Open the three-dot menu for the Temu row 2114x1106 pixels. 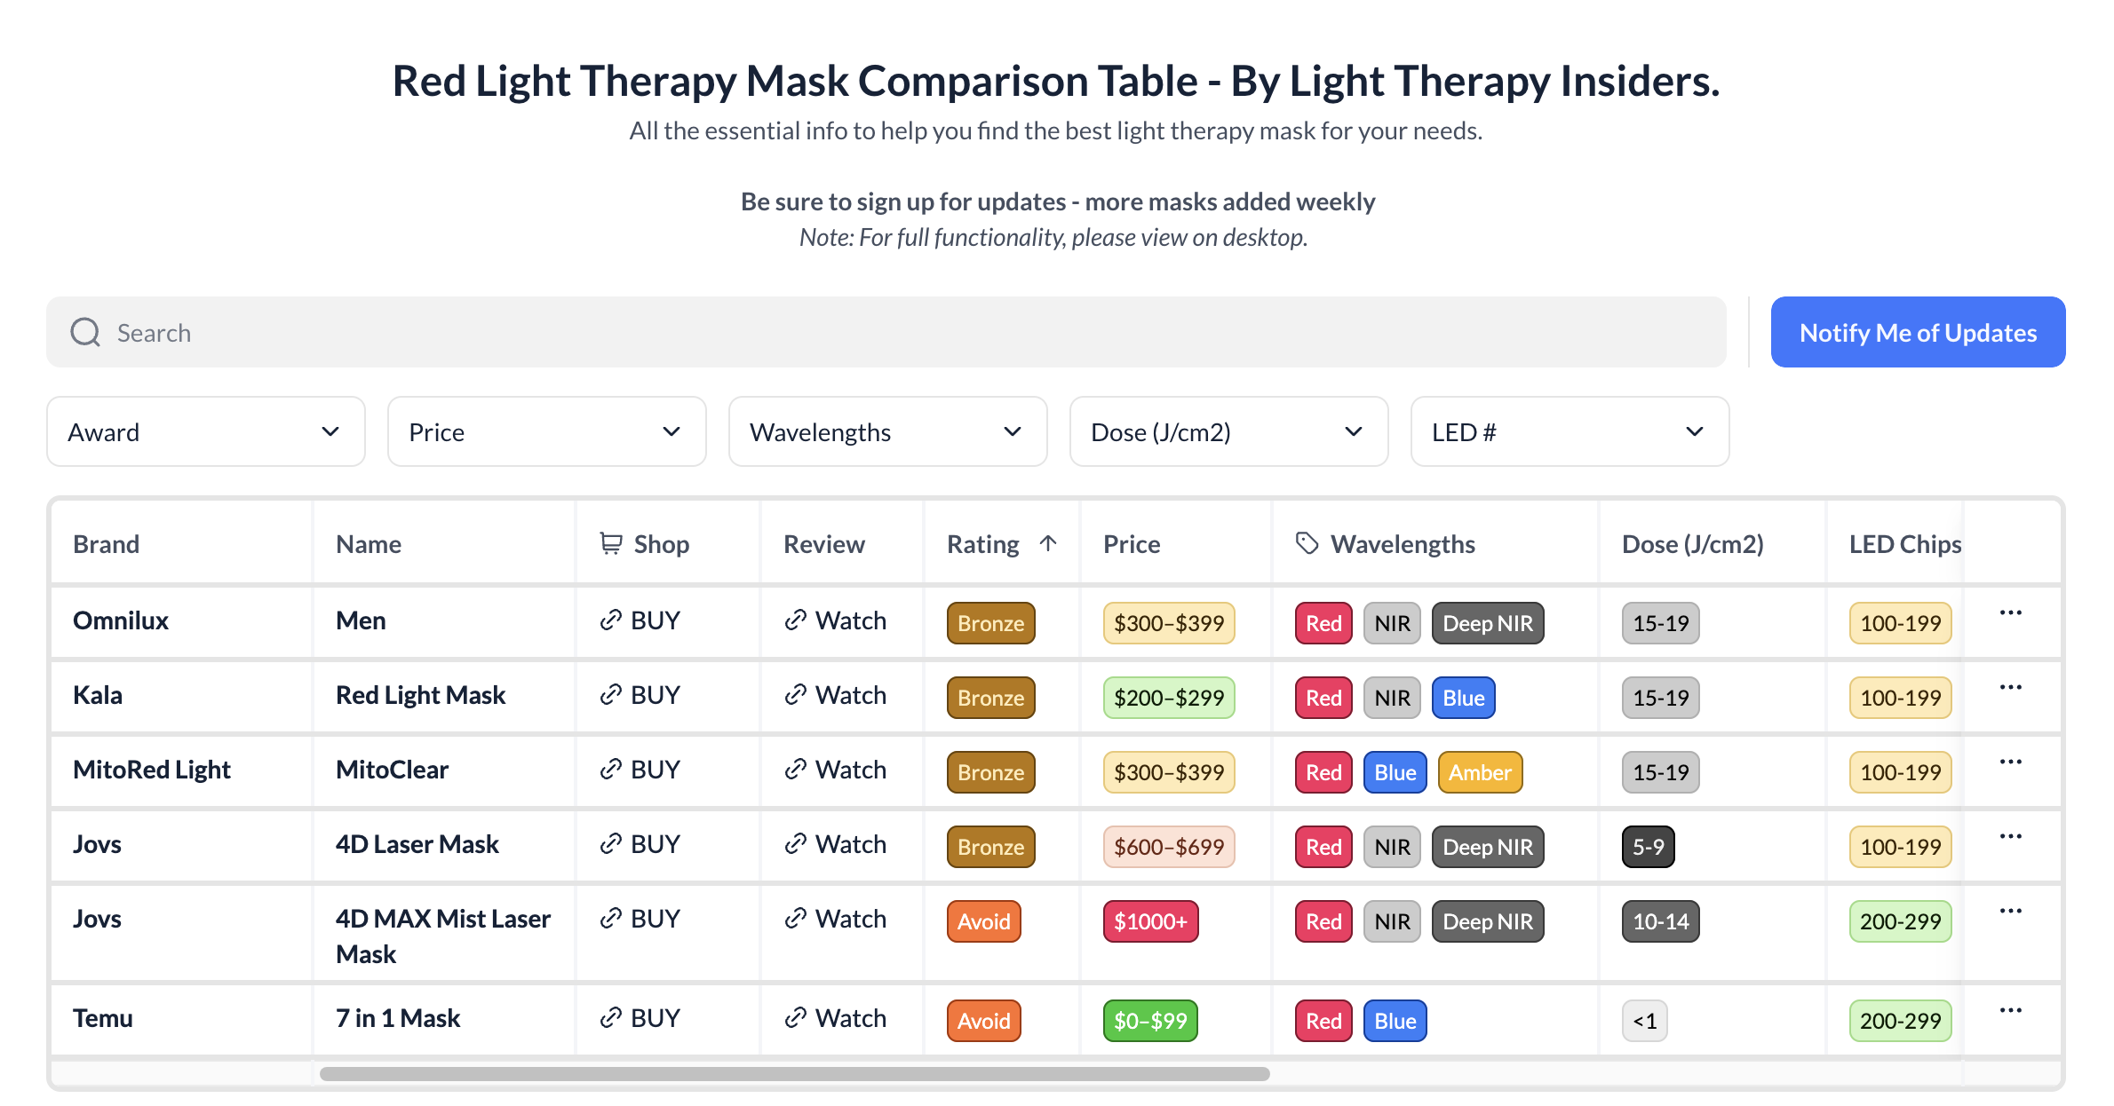click(x=2010, y=1010)
